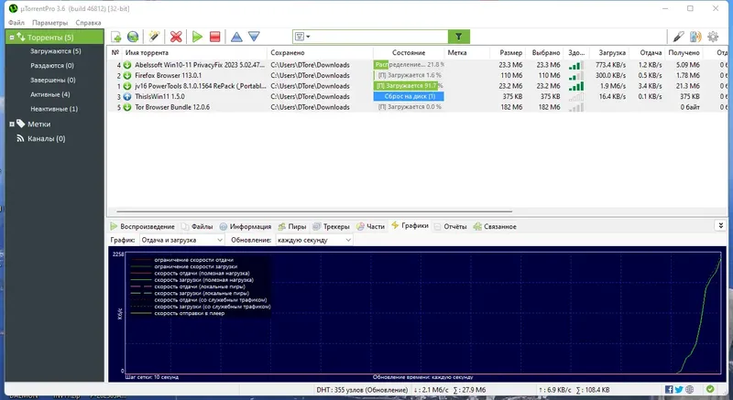Click the Abelssoft 21.8% progress bar
The width and height of the screenshot is (733, 400).
pos(409,65)
